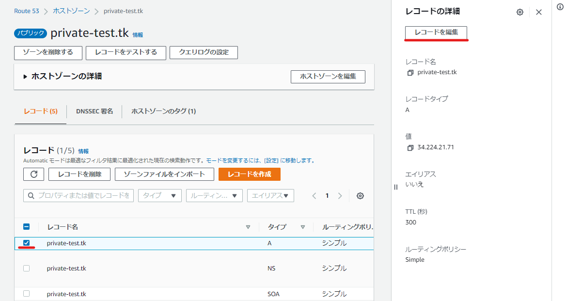The width and height of the screenshot is (566, 301).
Task: Sort by type column arrow
Action: pos(302,227)
